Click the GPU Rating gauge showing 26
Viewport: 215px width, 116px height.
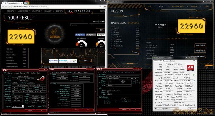click(82, 44)
